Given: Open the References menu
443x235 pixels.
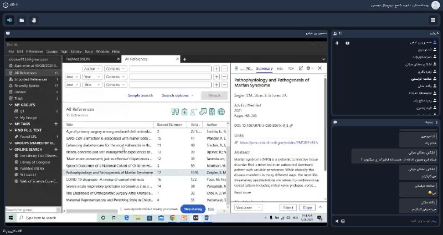Looking at the screenshot, I should [35, 52].
